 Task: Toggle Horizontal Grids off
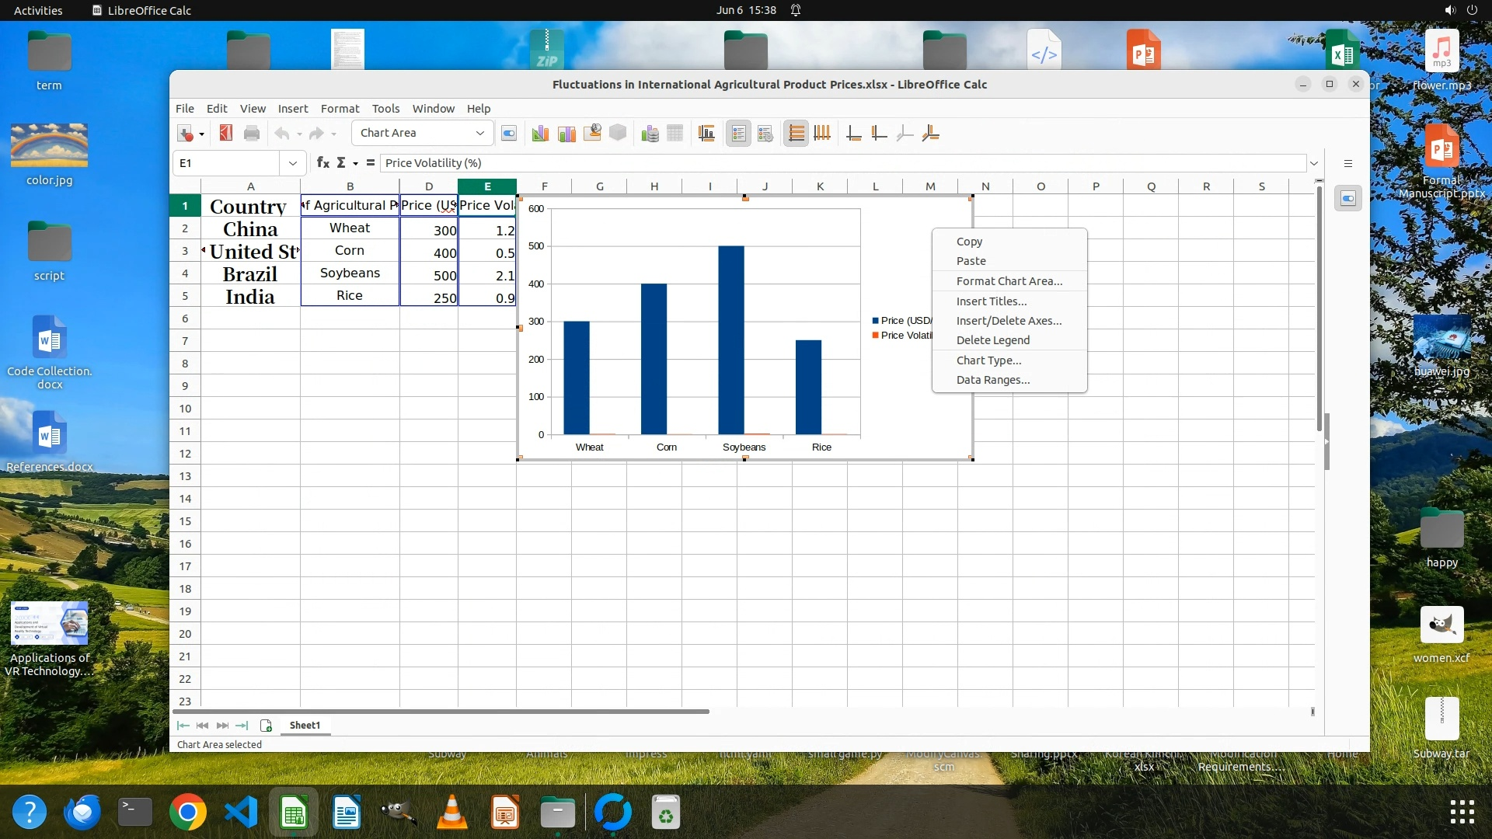click(x=796, y=134)
